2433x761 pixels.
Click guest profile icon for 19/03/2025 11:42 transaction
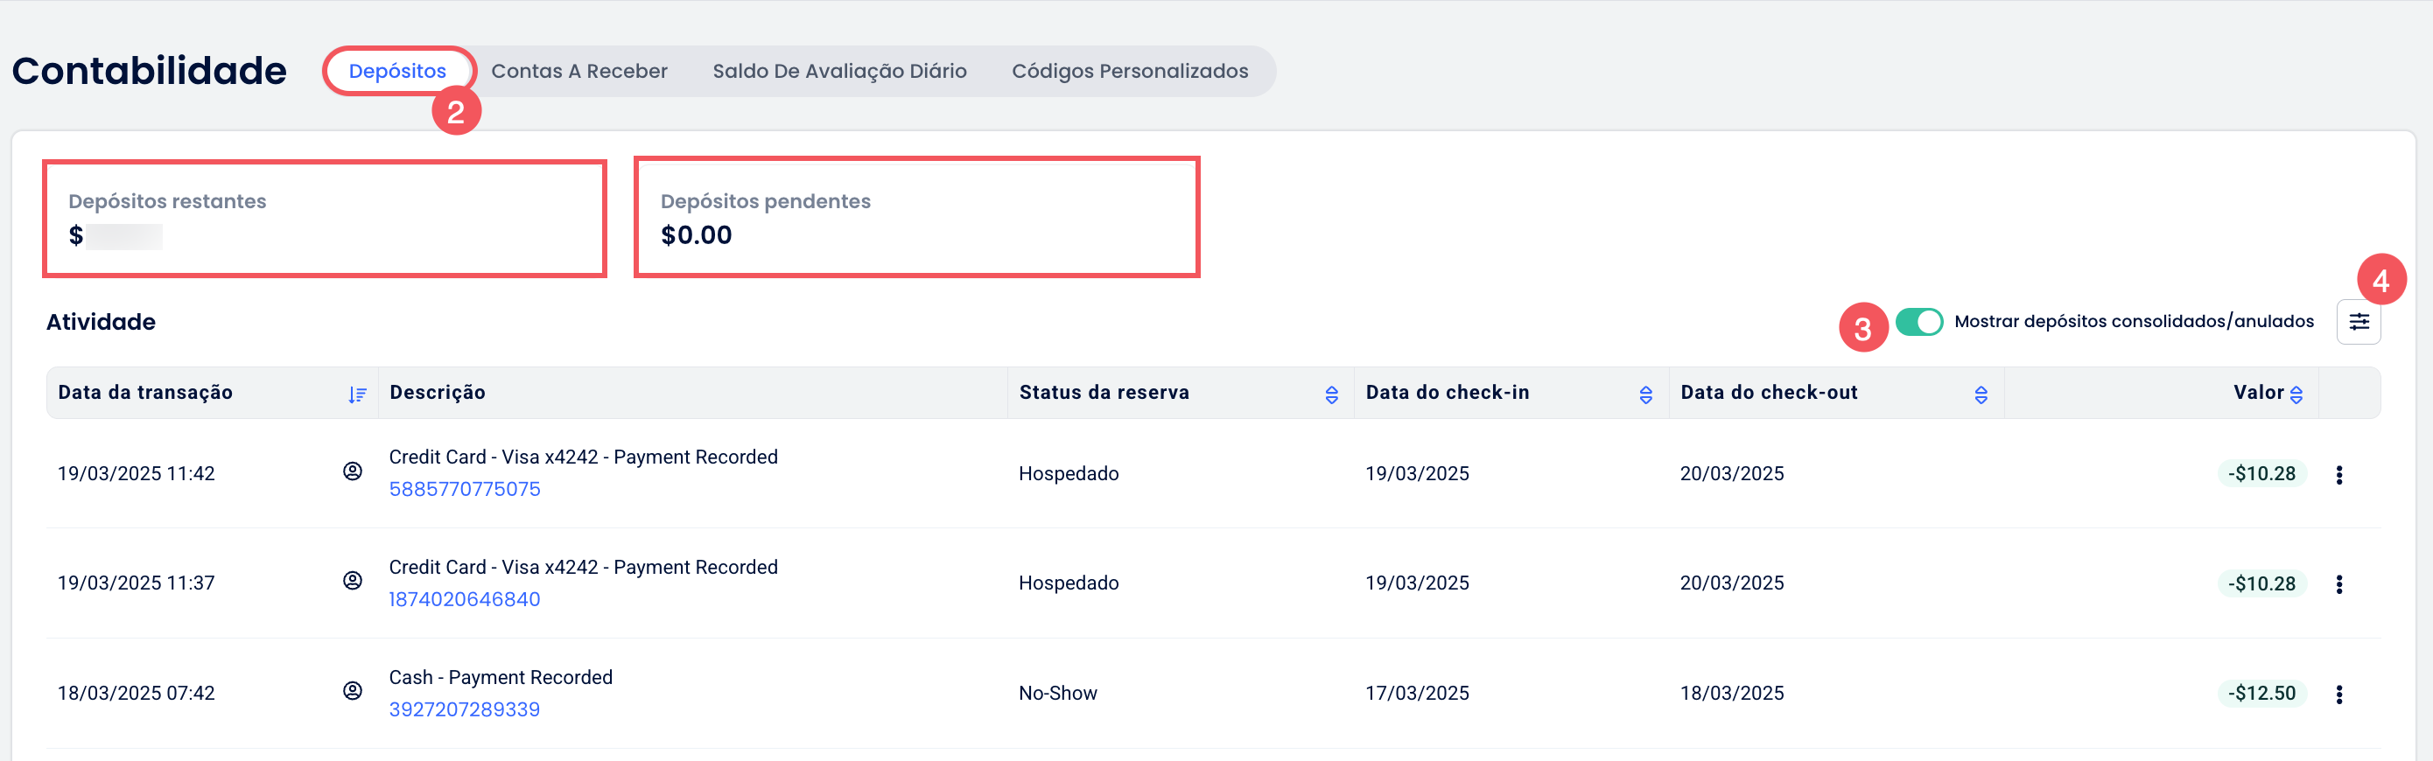click(353, 471)
